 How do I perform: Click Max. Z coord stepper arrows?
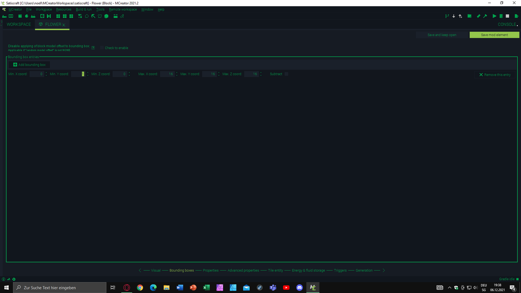[x=261, y=74]
